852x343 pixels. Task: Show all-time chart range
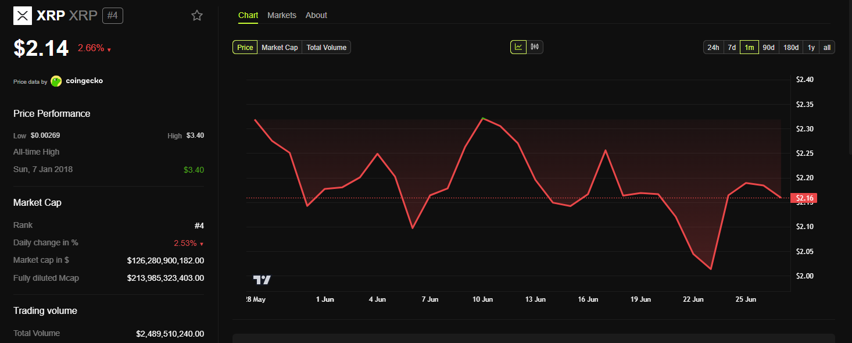pos(827,48)
